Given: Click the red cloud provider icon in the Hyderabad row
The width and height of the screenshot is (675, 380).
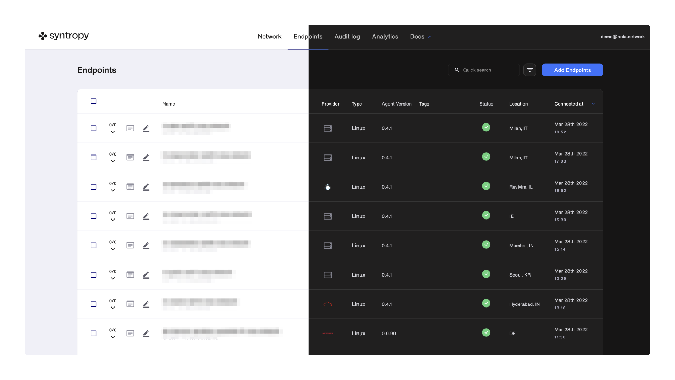Looking at the screenshot, I should tap(328, 304).
